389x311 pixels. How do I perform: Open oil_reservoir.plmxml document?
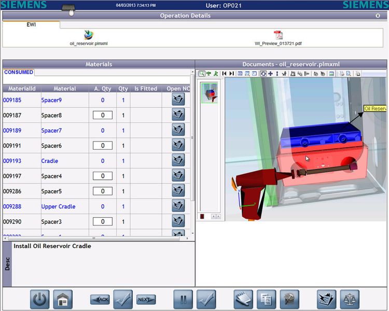tap(89, 38)
